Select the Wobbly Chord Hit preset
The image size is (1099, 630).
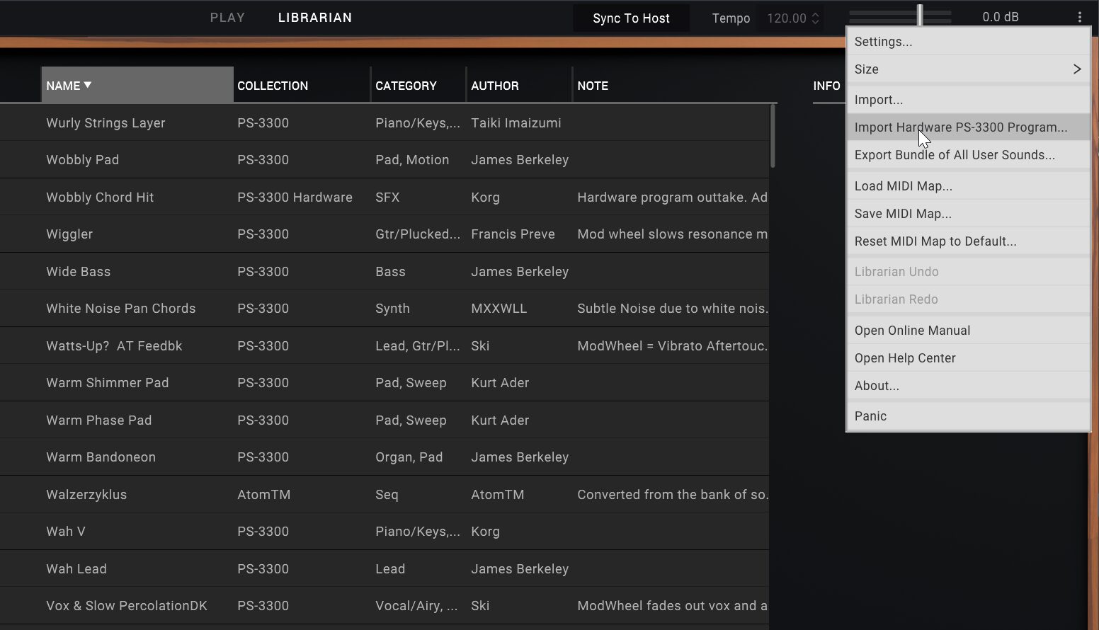pos(100,197)
